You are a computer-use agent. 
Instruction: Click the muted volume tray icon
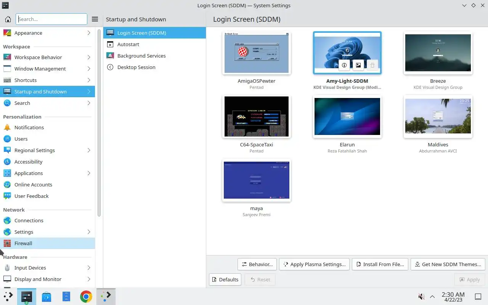point(421,297)
